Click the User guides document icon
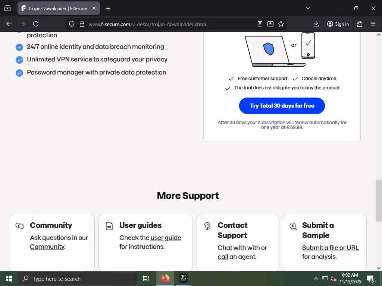Viewport: 382px width, 286px height. 109,226
